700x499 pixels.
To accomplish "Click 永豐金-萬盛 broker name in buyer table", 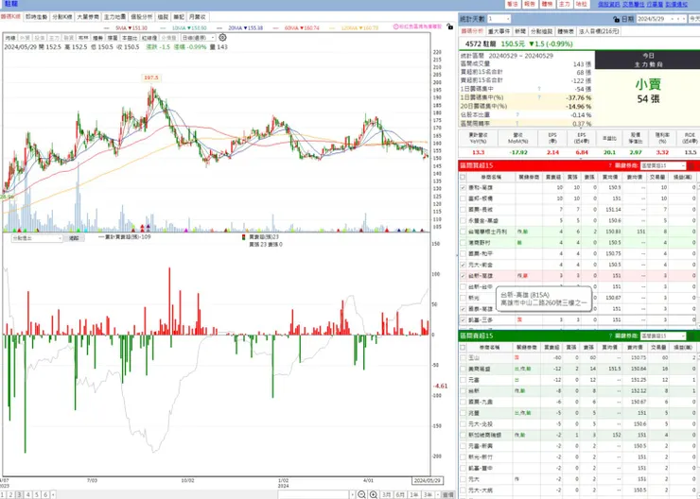I will [x=483, y=221].
